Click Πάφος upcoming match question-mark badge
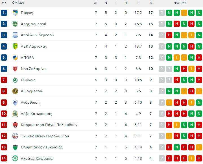 tap(162, 13)
